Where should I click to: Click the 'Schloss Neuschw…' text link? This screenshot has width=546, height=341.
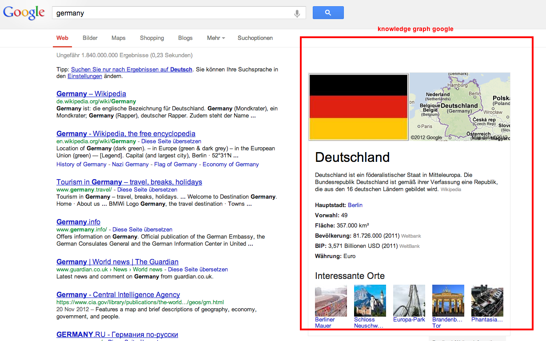369,322
